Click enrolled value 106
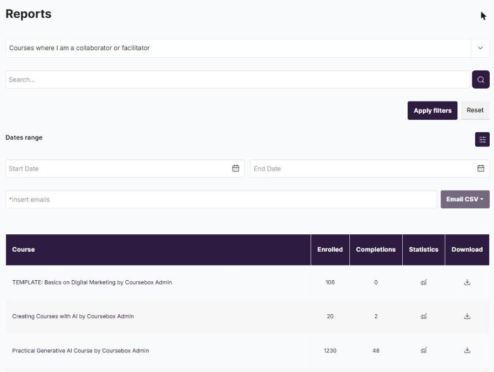 (330, 282)
